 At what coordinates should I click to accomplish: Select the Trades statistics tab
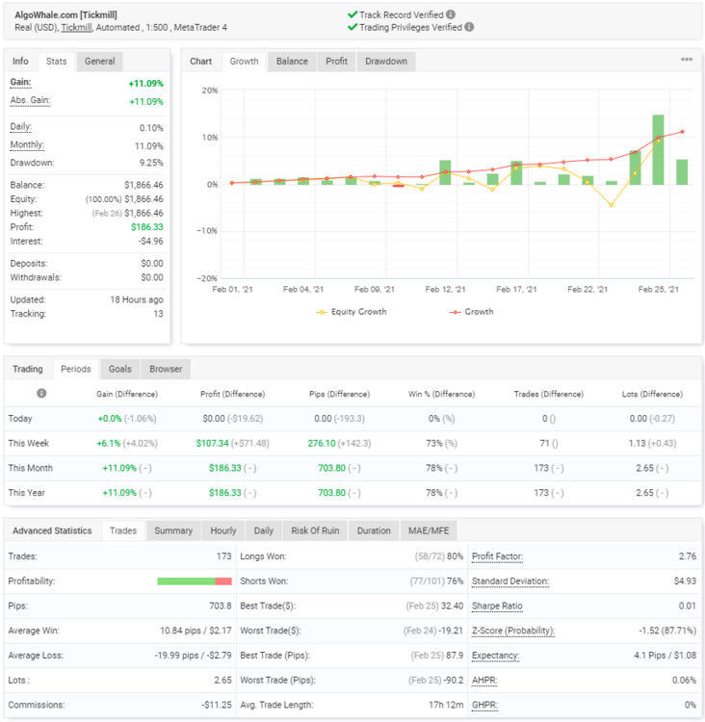point(123,530)
